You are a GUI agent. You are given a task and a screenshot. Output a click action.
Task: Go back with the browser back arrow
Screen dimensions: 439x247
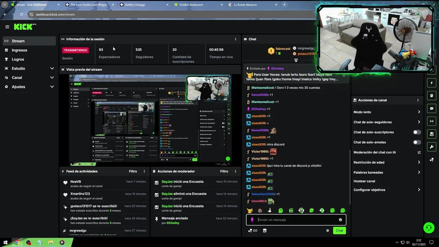coord(5,14)
